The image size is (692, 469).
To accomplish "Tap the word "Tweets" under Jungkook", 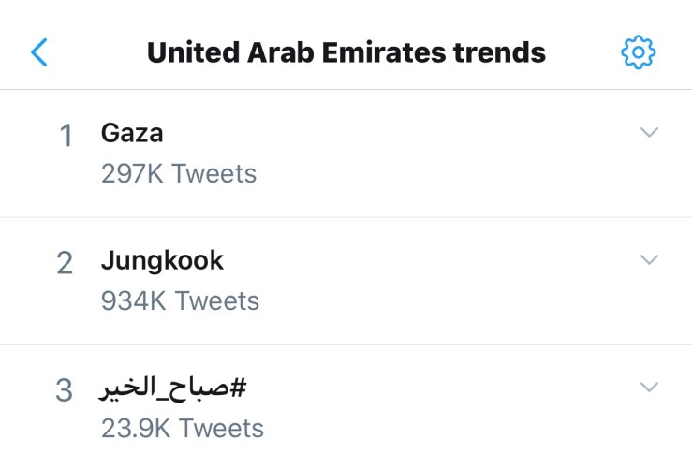I will [x=217, y=300].
